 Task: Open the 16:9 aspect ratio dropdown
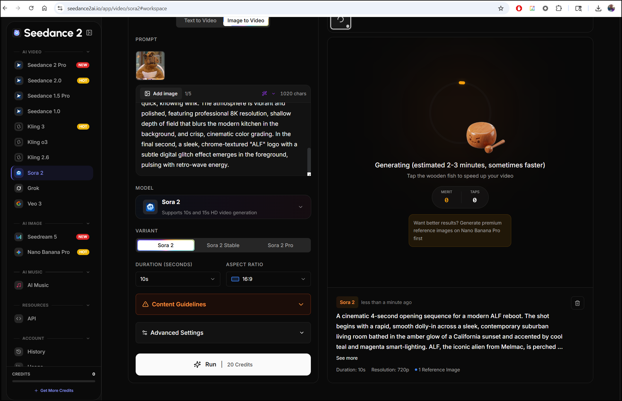pos(268,279)
